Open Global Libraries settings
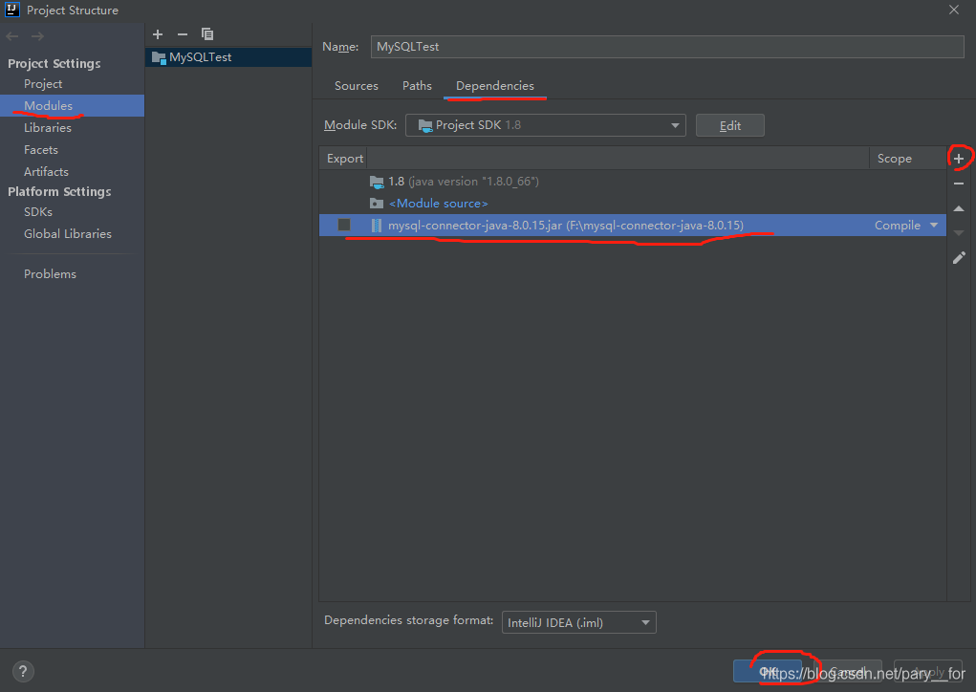976x692 pixels. point(67,234)
